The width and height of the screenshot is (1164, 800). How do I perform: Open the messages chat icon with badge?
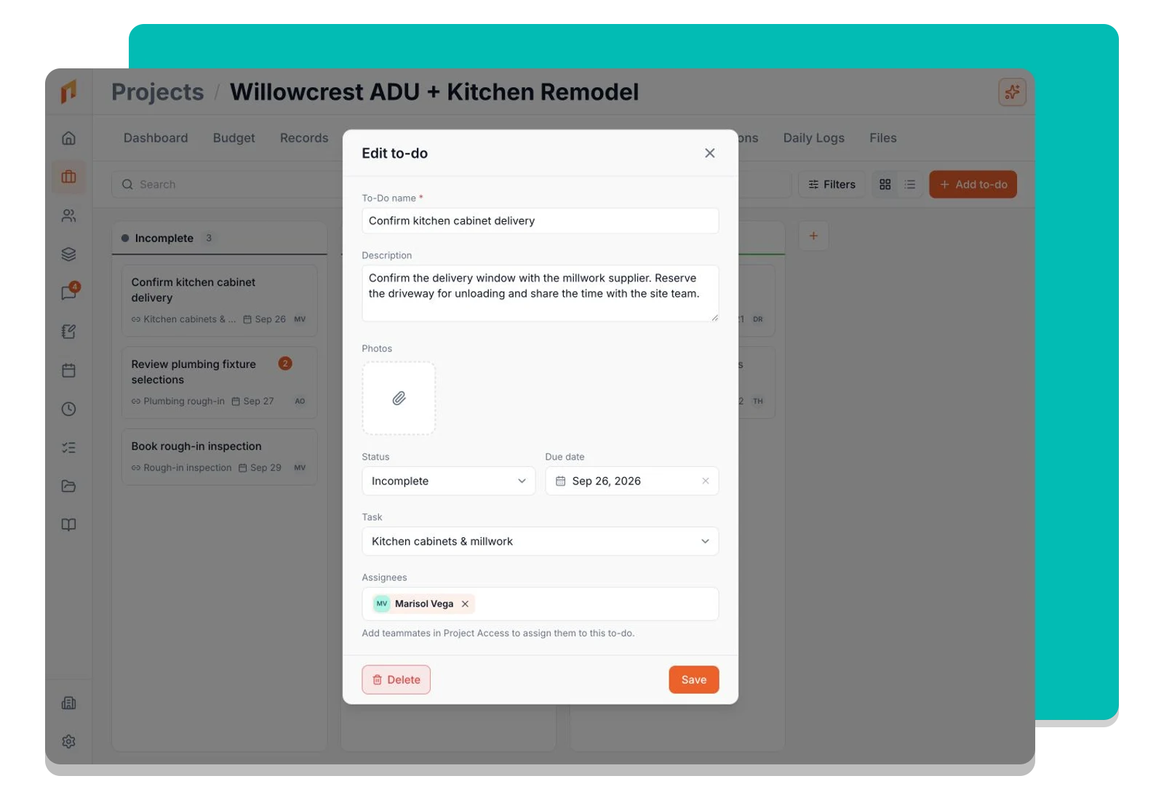69,292
